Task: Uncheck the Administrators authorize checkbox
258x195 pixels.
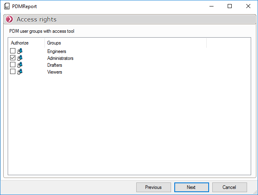Action: tap(13, 58)
